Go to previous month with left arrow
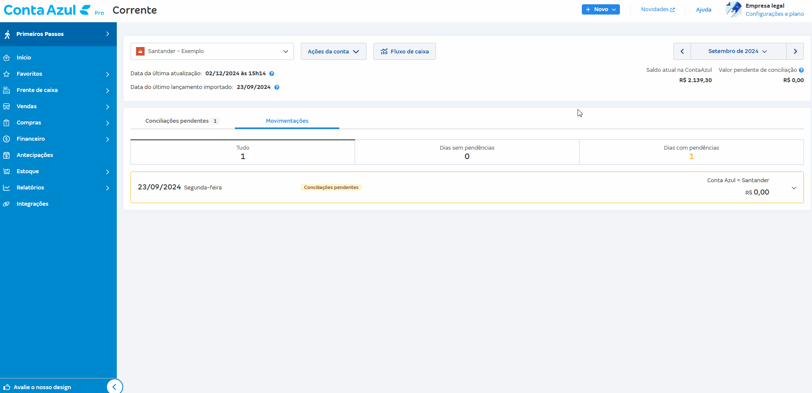Viewport: 812px width, 393px height. [x=682, y=51]
